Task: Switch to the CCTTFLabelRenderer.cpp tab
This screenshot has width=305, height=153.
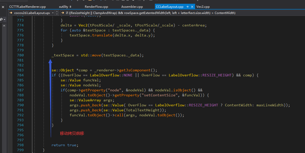Action: coord(27,7)
